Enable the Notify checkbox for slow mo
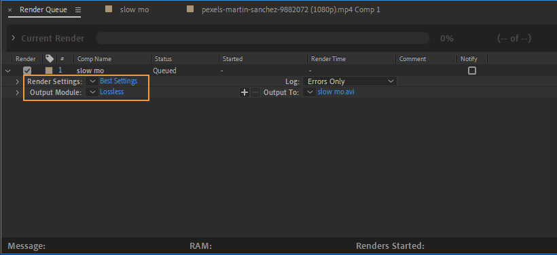Screen dimensions: 557x255 [x=471, y=71]
